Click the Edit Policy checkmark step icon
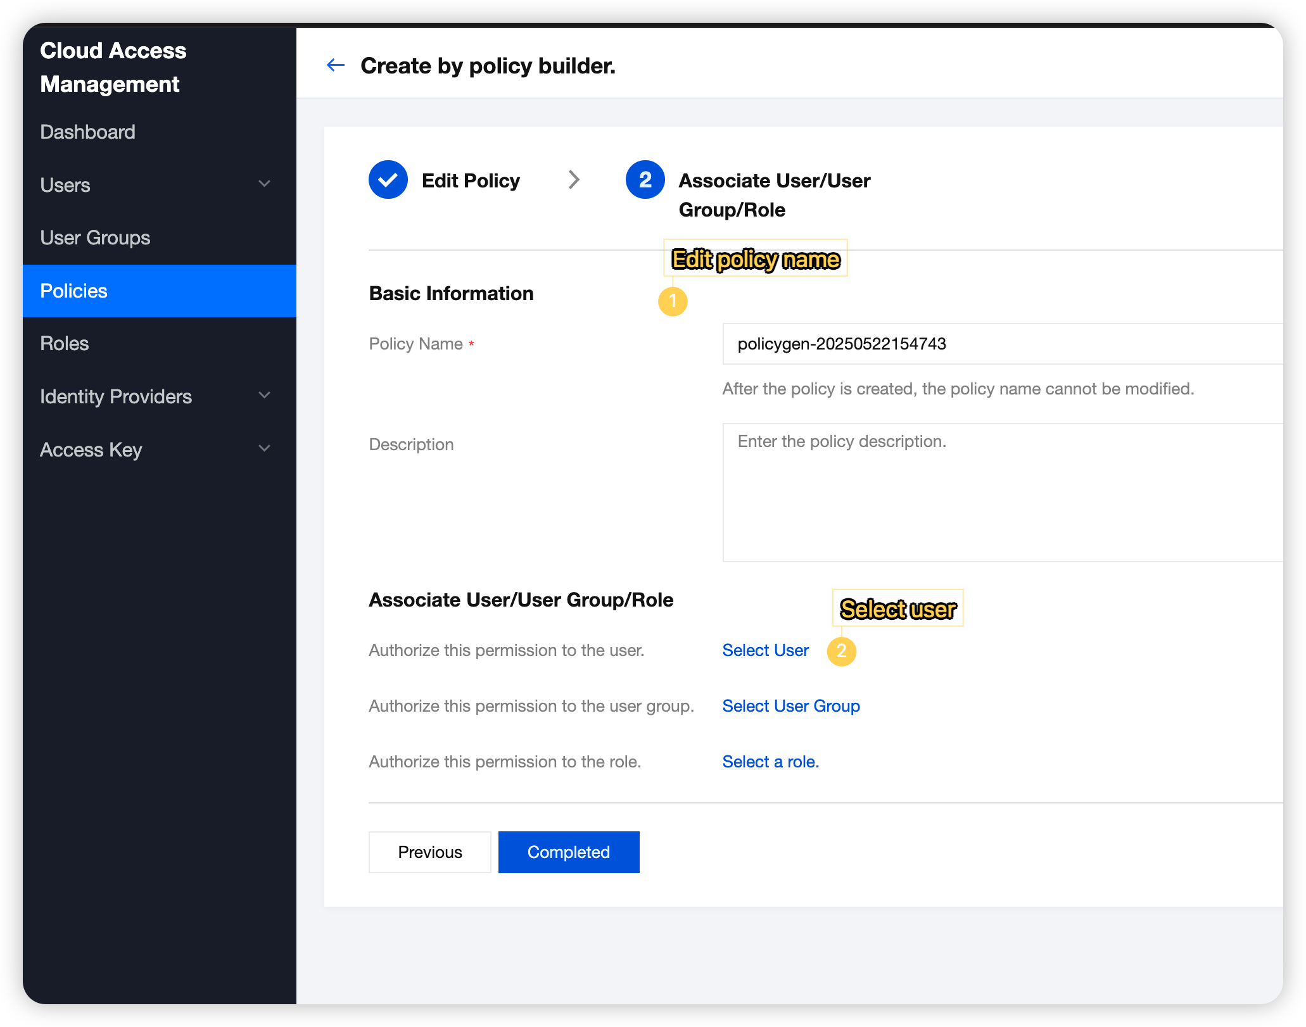This screenshot has height=1027, width=1306. coord(388,180)
